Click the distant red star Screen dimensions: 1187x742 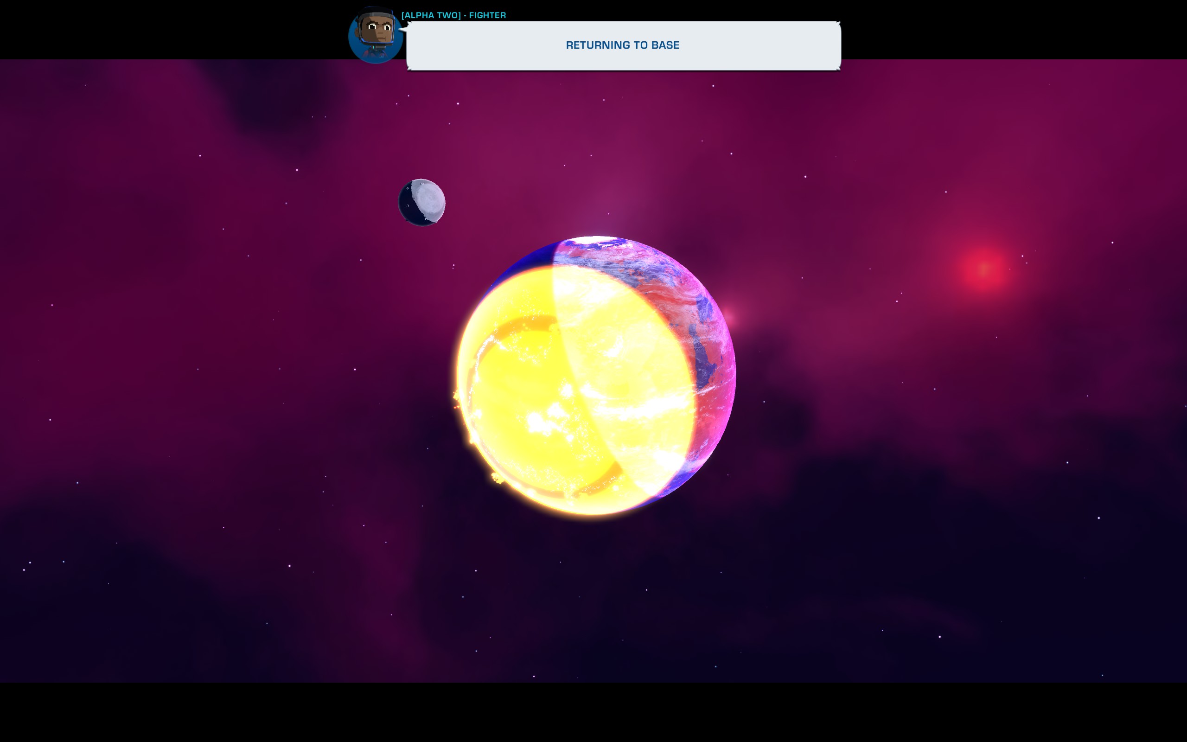point(984,269)
